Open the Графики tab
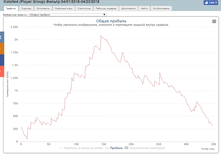 pyautogui.click(x=11, y=9)
